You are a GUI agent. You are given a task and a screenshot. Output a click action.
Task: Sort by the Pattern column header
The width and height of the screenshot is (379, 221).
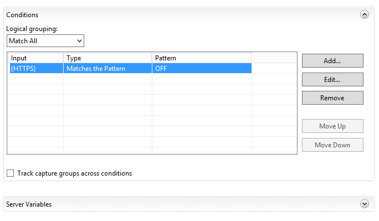tap(202, 58)
